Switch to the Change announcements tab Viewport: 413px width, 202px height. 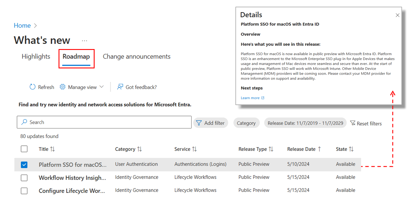tap(136, 57)
